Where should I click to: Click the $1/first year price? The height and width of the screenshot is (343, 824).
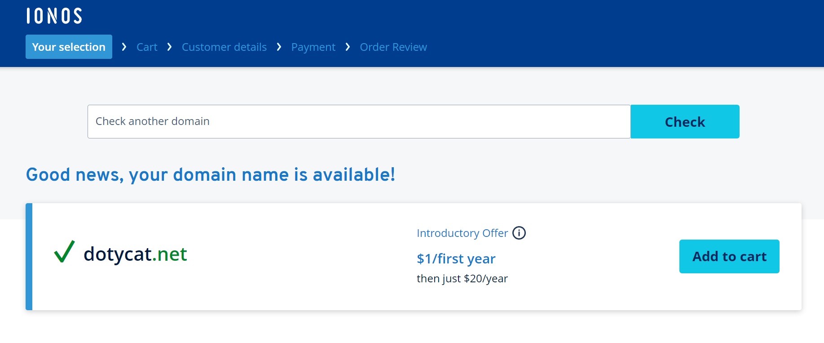(x=456, y=258)
